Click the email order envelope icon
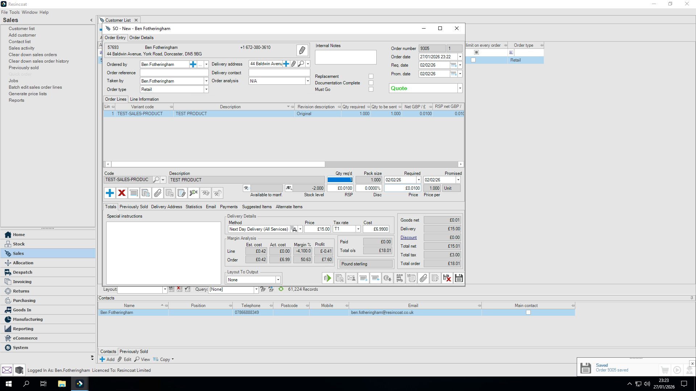Viewport: 696px width, 391px height. tap(351, 278)
